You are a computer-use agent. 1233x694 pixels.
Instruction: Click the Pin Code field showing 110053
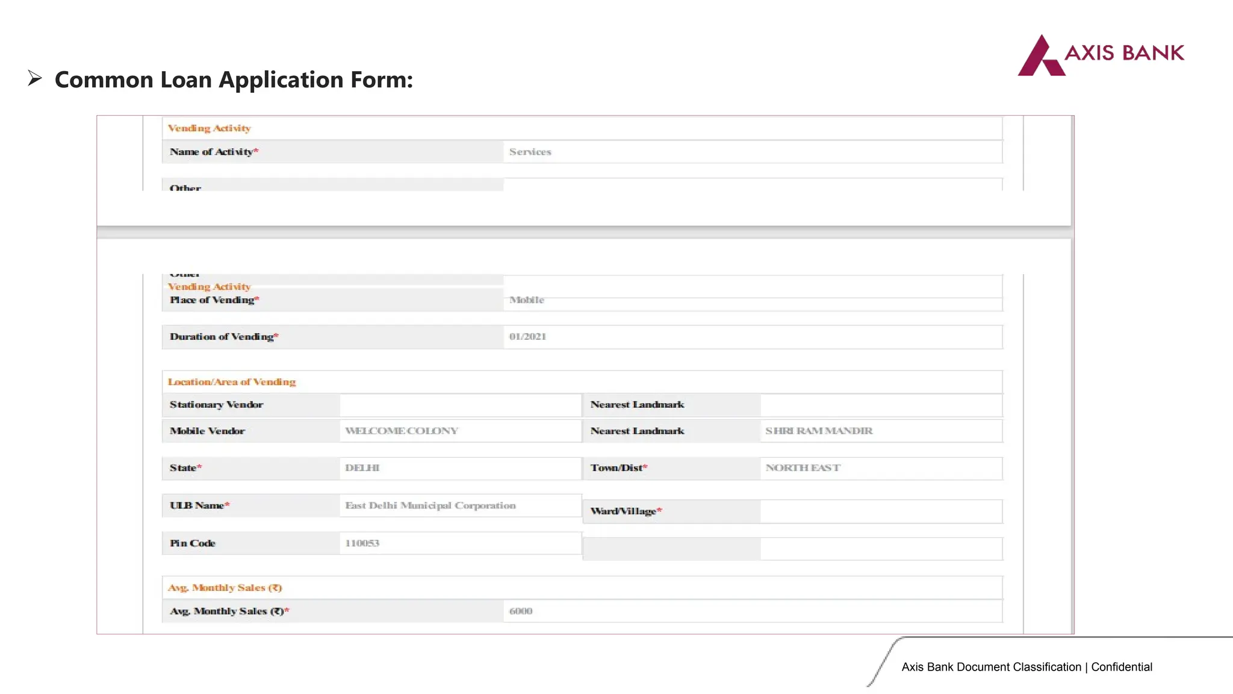click(461, 543)
